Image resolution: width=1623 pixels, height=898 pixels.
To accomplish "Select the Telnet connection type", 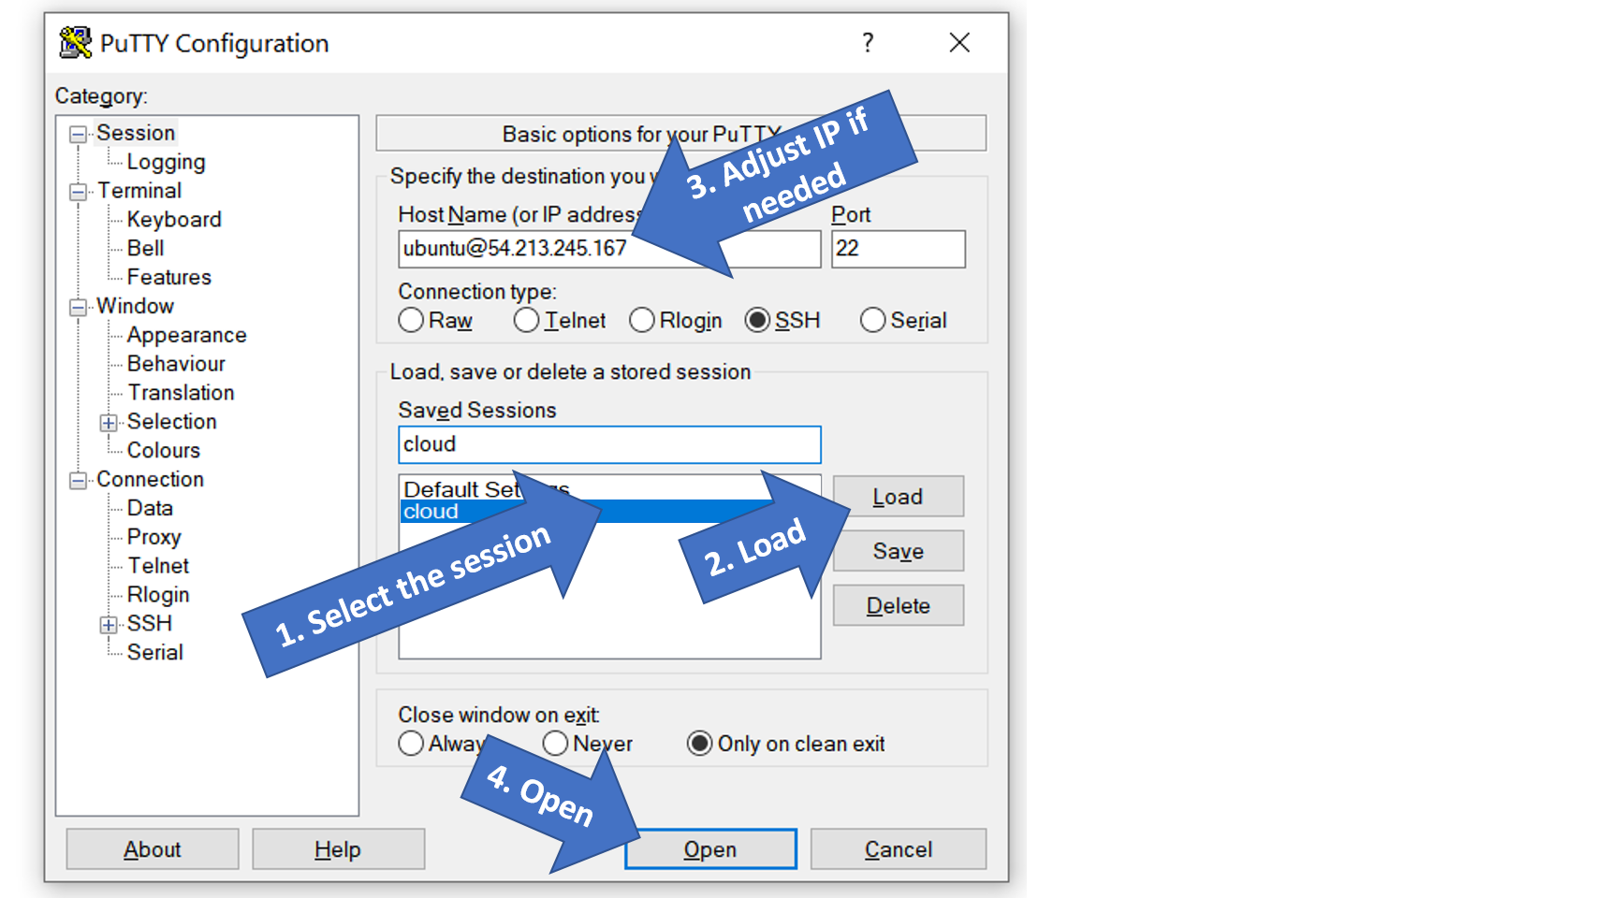I will coord(526,321).
